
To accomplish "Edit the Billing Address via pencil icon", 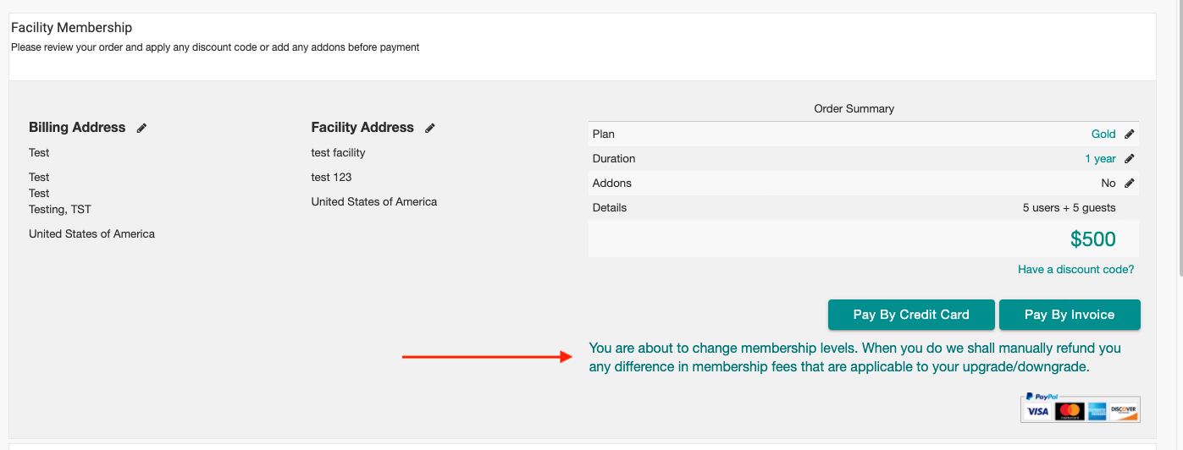I will (x=142, y=128).
